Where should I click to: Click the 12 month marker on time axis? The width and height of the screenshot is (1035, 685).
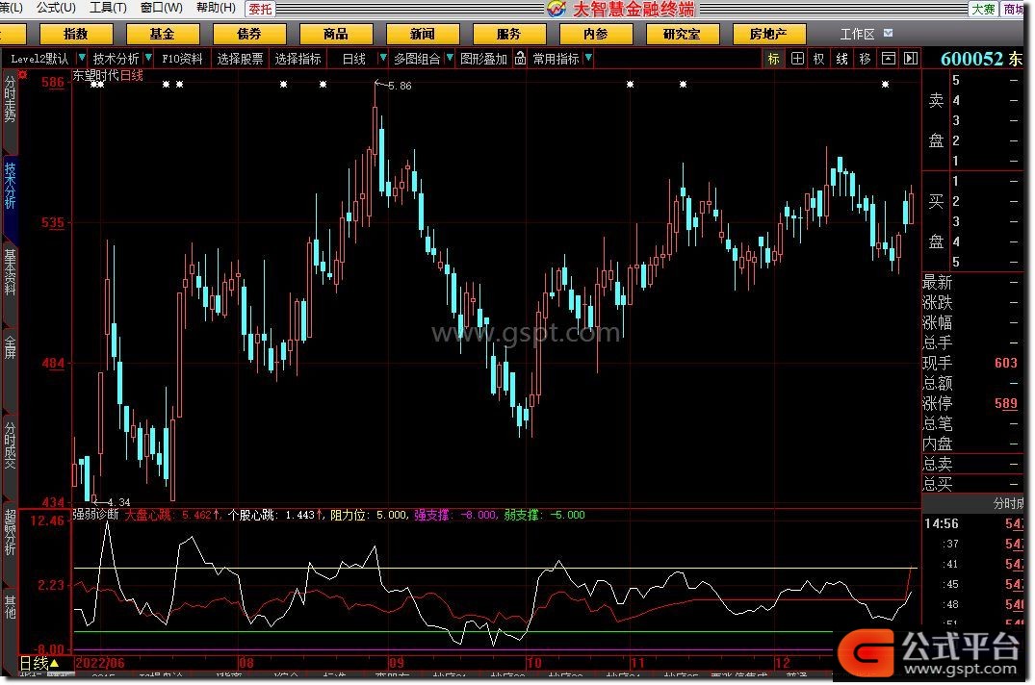pos(783,663)
